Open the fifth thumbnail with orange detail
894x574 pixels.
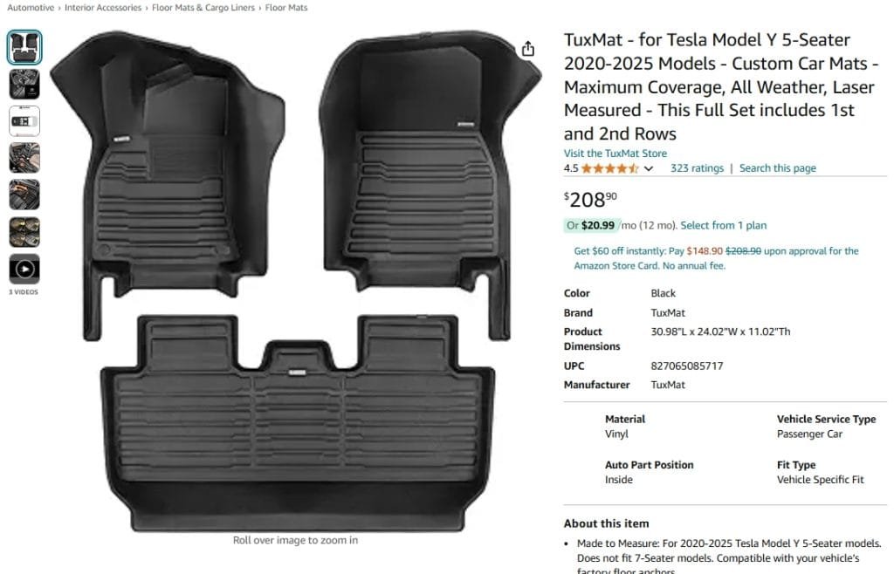click(24, 195)
